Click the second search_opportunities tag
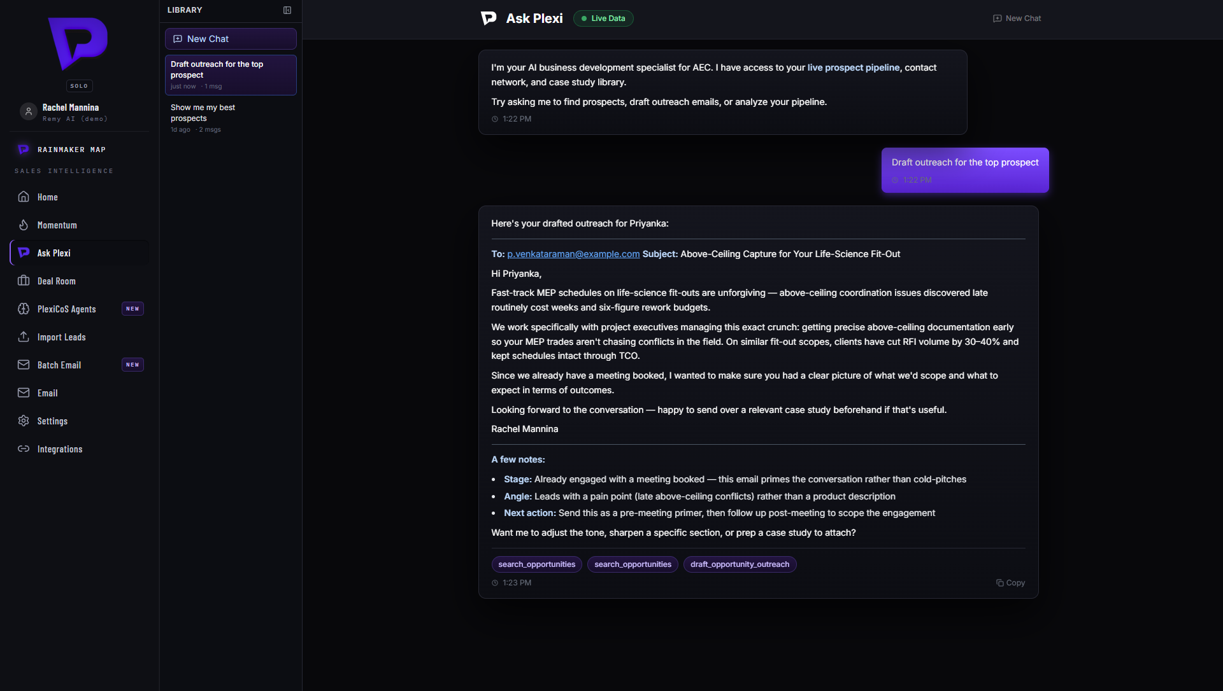The height and width of the screenshot is (691, 1223). point(633,564)
